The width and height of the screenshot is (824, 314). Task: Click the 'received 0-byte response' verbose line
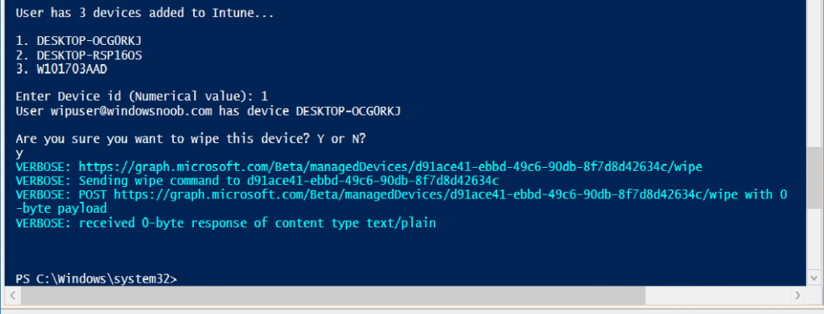(226, 223)
